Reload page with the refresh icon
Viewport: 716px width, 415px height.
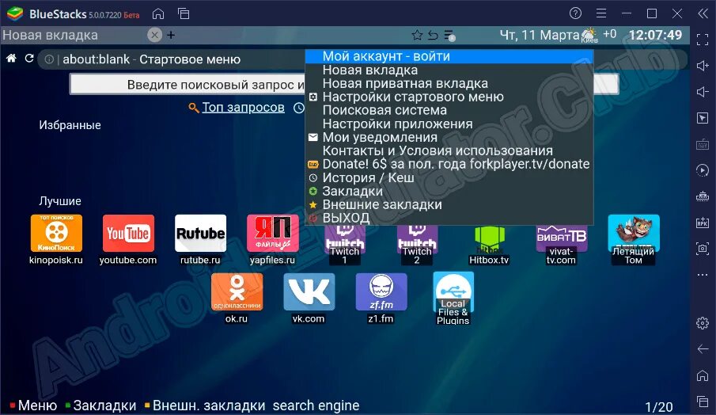coord(29,59)
